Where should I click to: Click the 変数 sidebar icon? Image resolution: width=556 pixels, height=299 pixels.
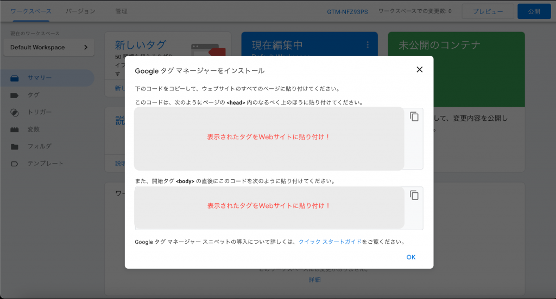click(x=15, y=129)
